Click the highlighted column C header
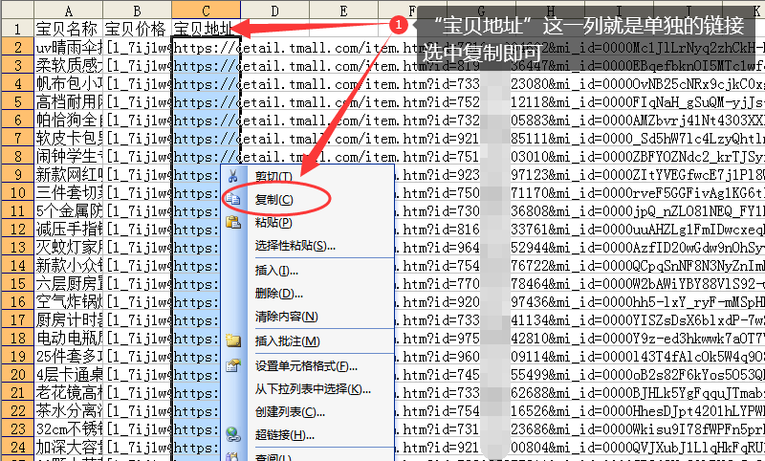Screen dimensions: 765x461 coord(205,9)
